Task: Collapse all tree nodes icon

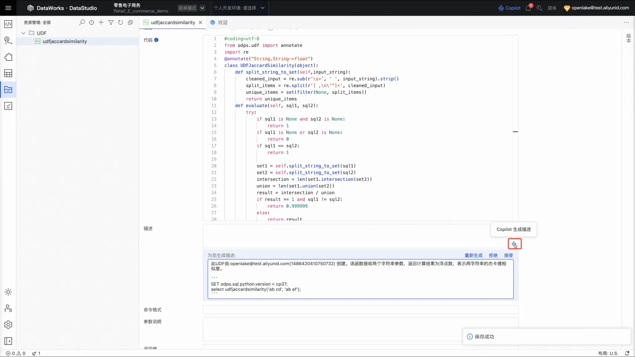Action: [x=130, y=22]
